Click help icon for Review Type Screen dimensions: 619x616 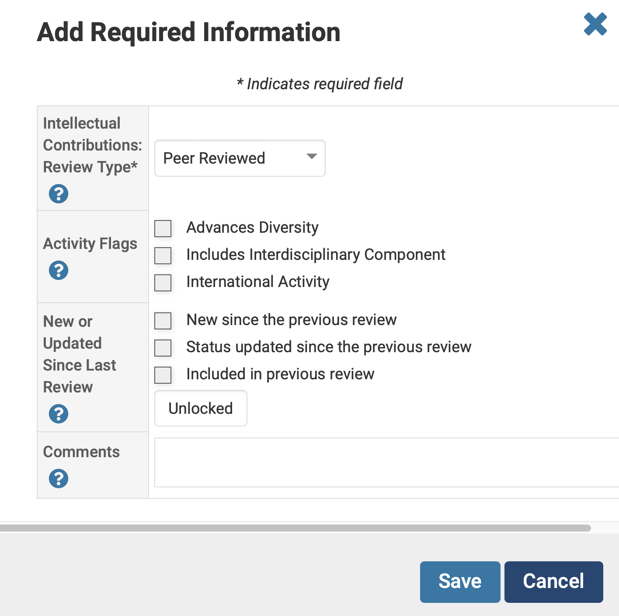click(x=59, y=194)
